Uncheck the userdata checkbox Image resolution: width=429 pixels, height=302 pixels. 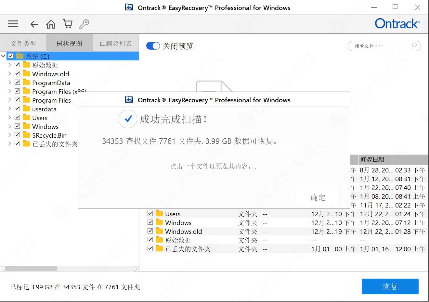point(17,109)
